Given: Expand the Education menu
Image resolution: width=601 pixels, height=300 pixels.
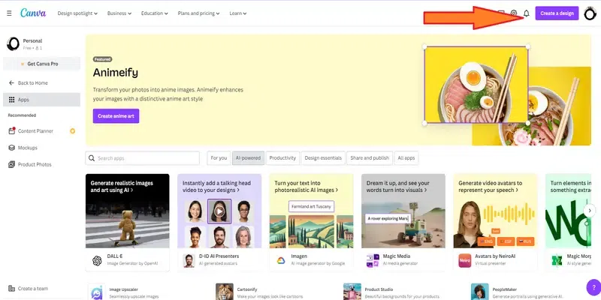Looking at the screenshot, I should [x=155, y=13].
